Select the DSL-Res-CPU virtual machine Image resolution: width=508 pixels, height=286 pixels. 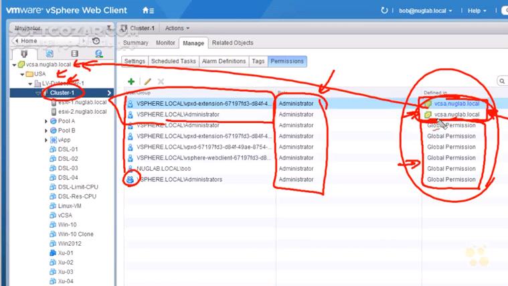click(x=77, y=196)
